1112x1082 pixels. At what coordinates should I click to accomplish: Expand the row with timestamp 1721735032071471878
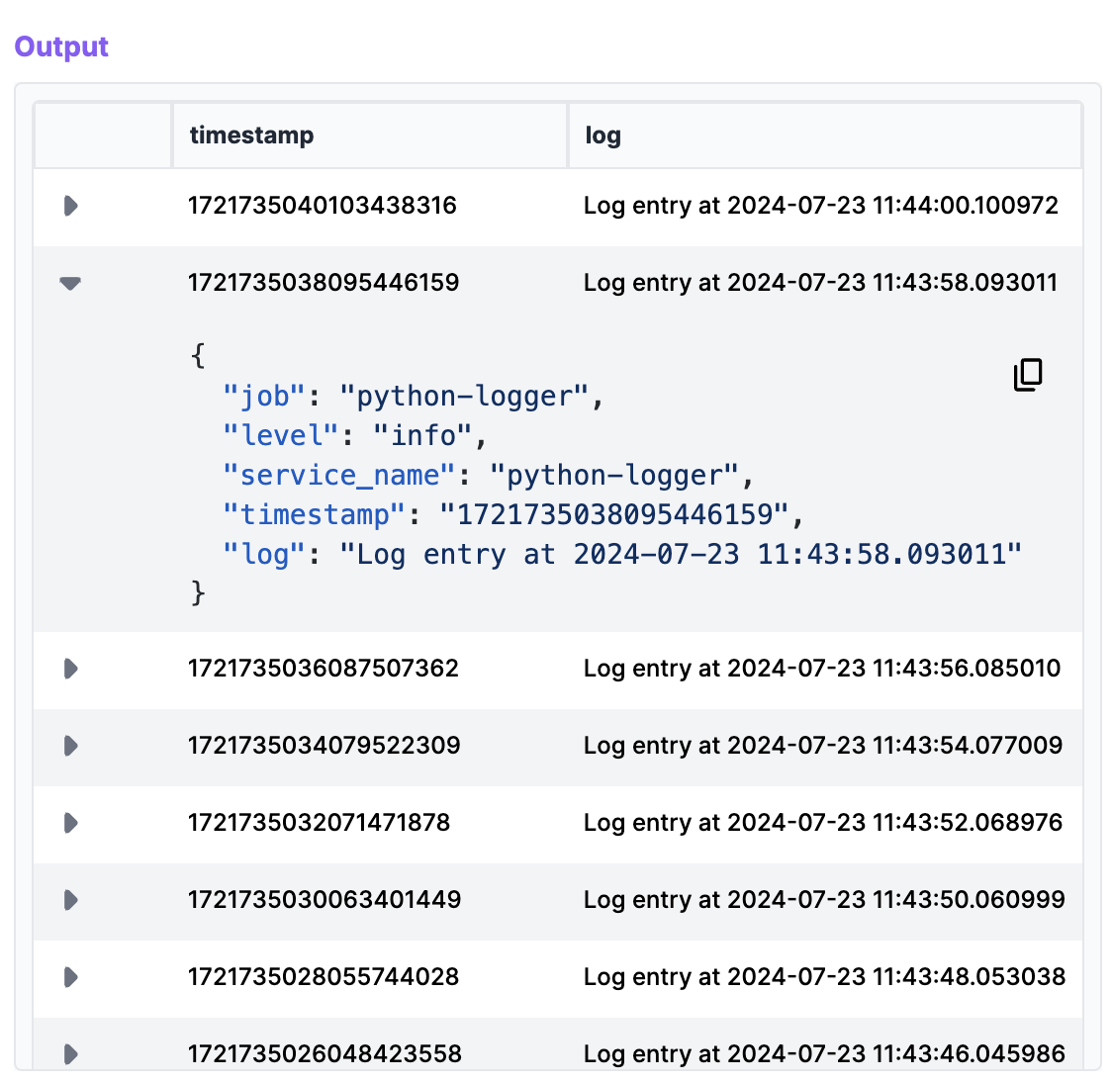[x=70, y=823]
